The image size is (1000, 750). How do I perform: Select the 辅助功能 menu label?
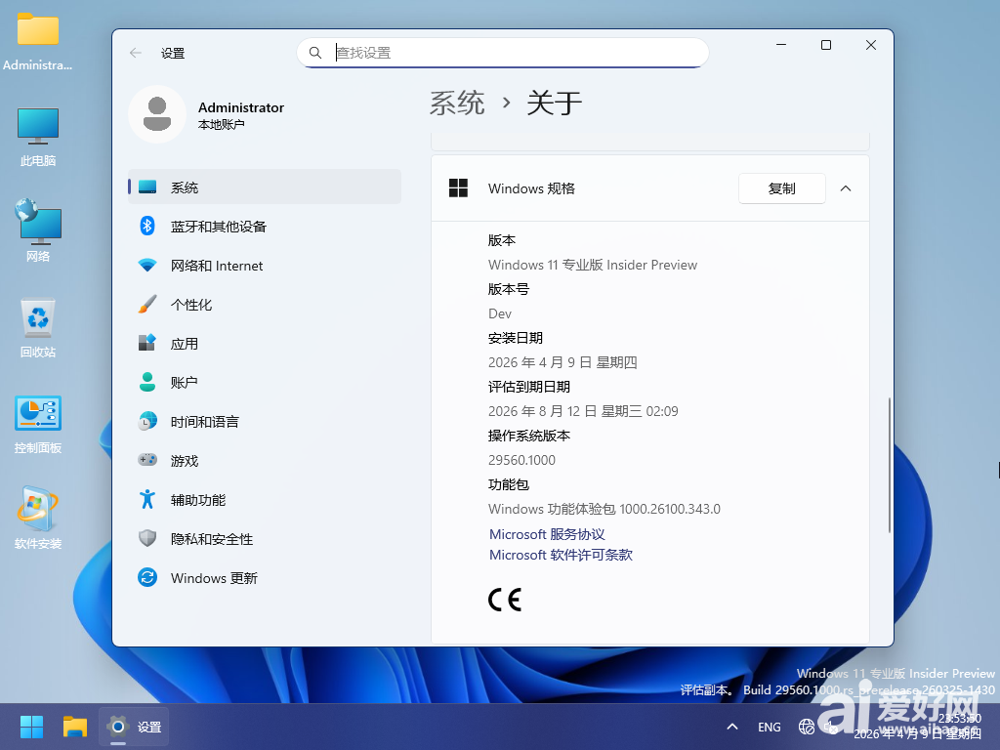pos(198,500)
